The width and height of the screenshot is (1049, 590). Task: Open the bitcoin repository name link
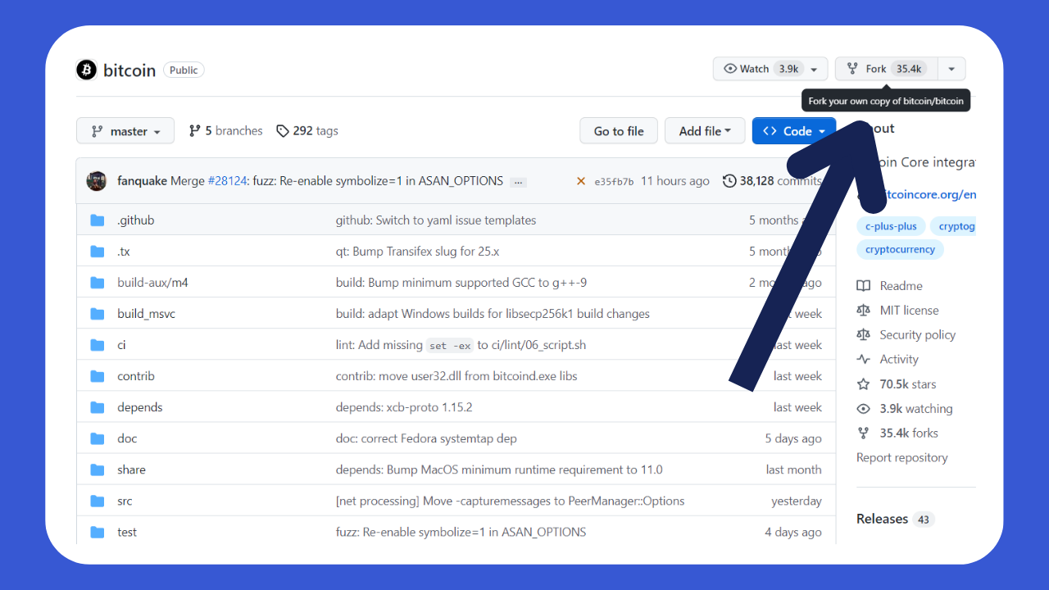coord(129,70)
